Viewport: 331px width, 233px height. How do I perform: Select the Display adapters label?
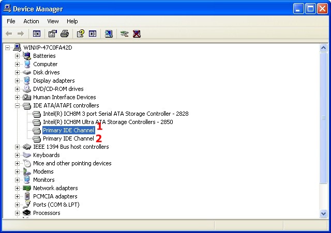[x=54, y=81]
